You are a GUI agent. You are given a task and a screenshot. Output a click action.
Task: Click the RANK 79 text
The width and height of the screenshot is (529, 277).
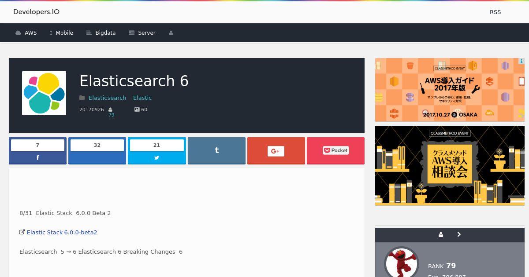coord(442,266)
